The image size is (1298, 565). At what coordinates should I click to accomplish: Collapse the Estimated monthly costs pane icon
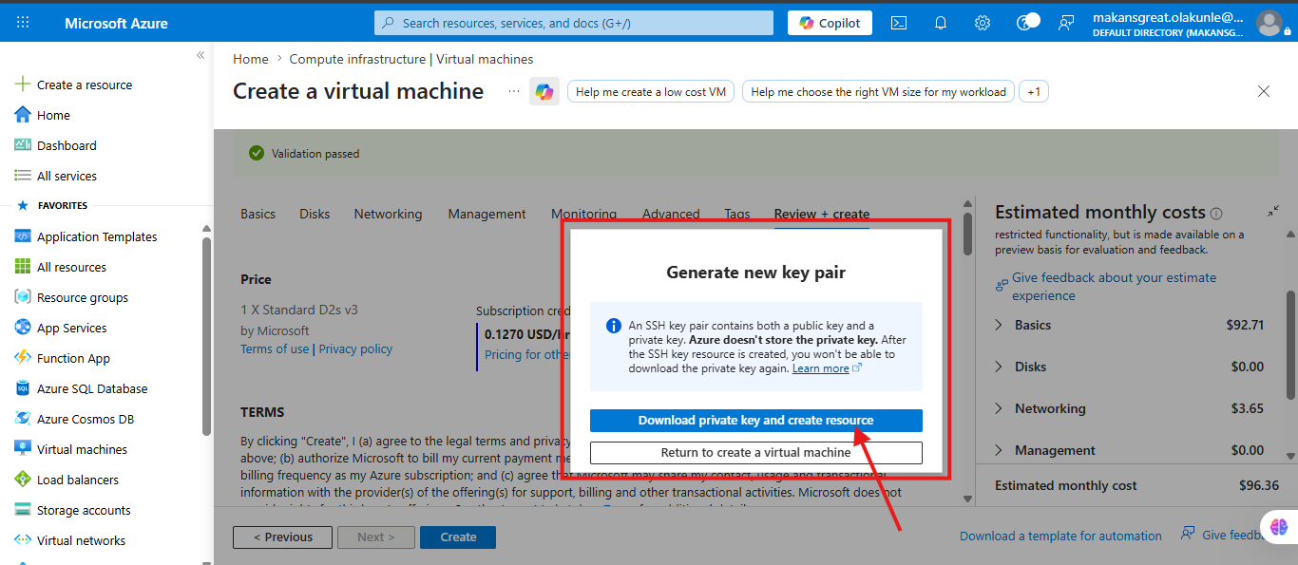[1272, 212]
